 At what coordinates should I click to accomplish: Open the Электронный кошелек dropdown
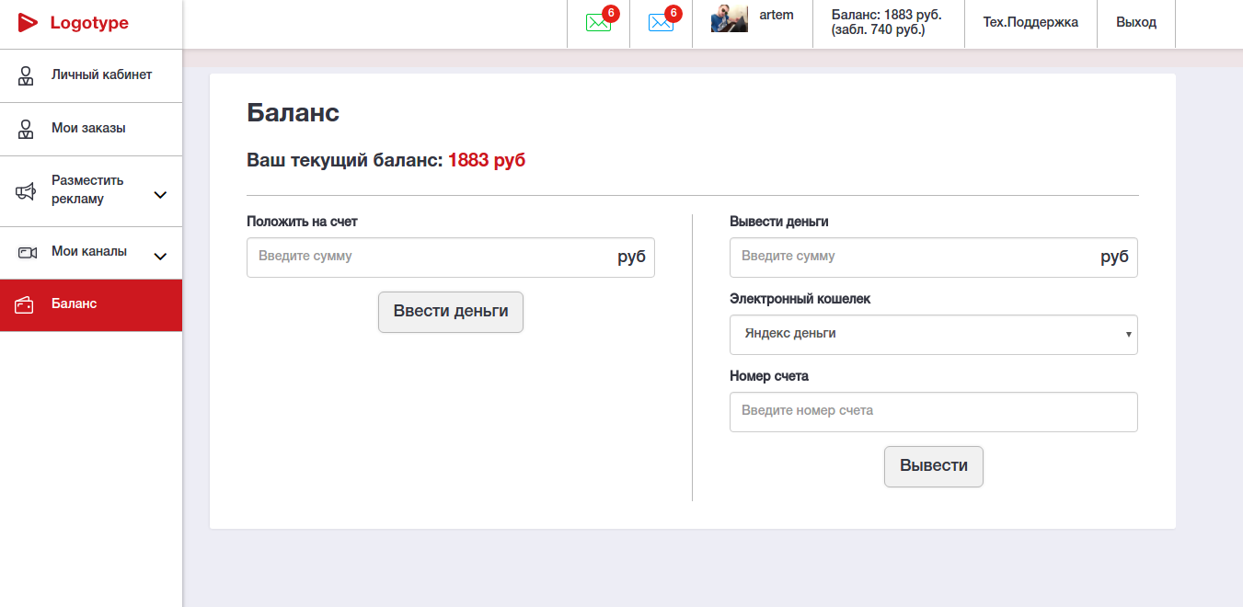[x=934, y=335]
